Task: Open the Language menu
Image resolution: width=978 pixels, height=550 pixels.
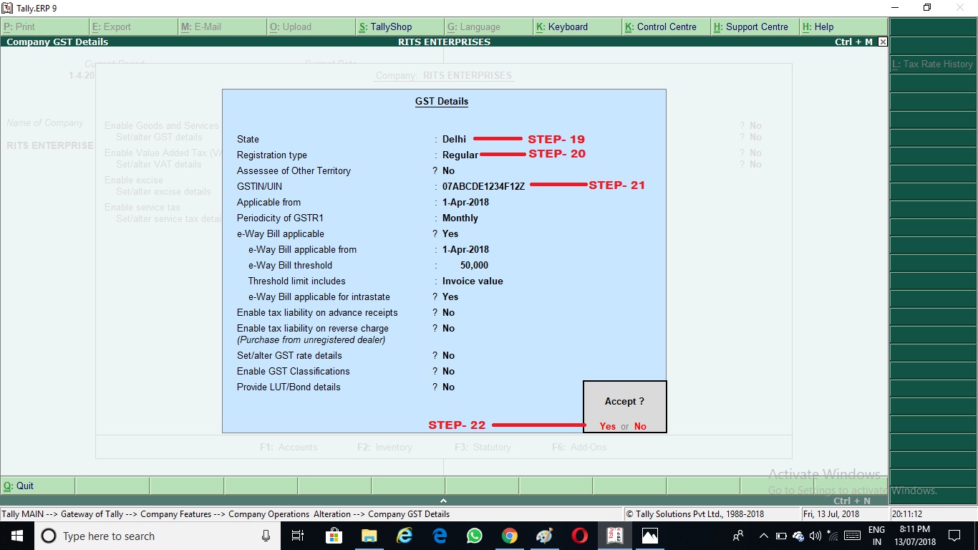Action: click(489, 26)
